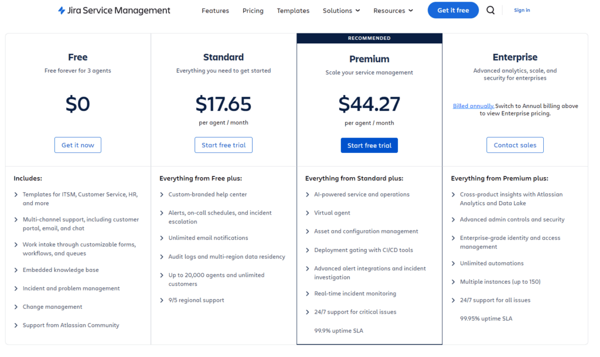Screen dimensions: 600x357
Task: Expand Incident and problem management item
Action: click(x=67, y=288)
